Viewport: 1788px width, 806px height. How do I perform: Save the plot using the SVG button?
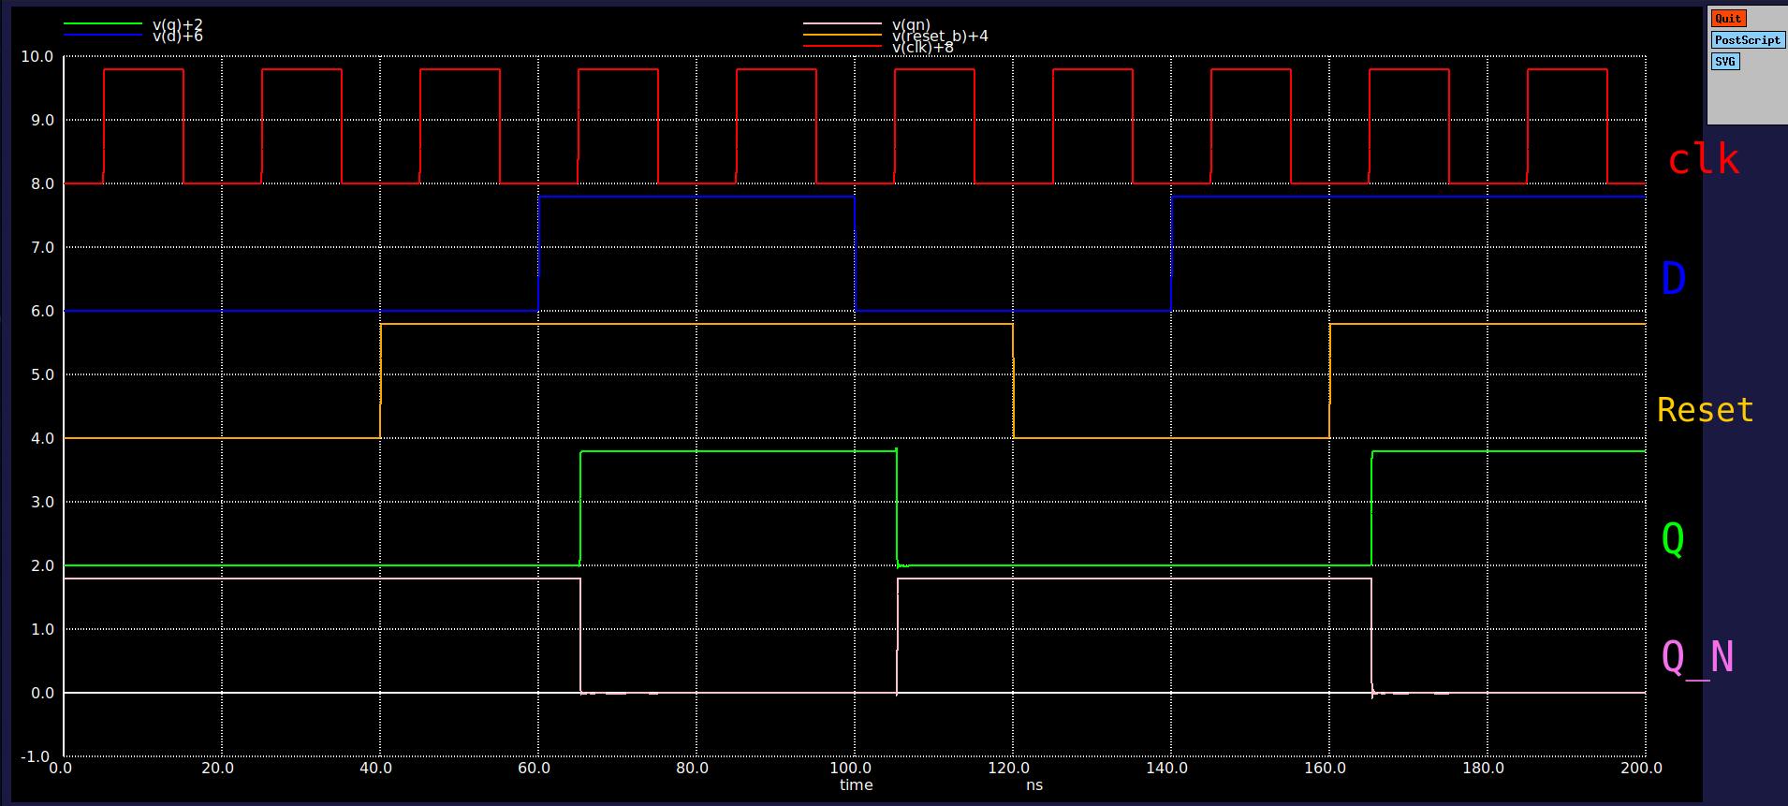pos(1724,62)
